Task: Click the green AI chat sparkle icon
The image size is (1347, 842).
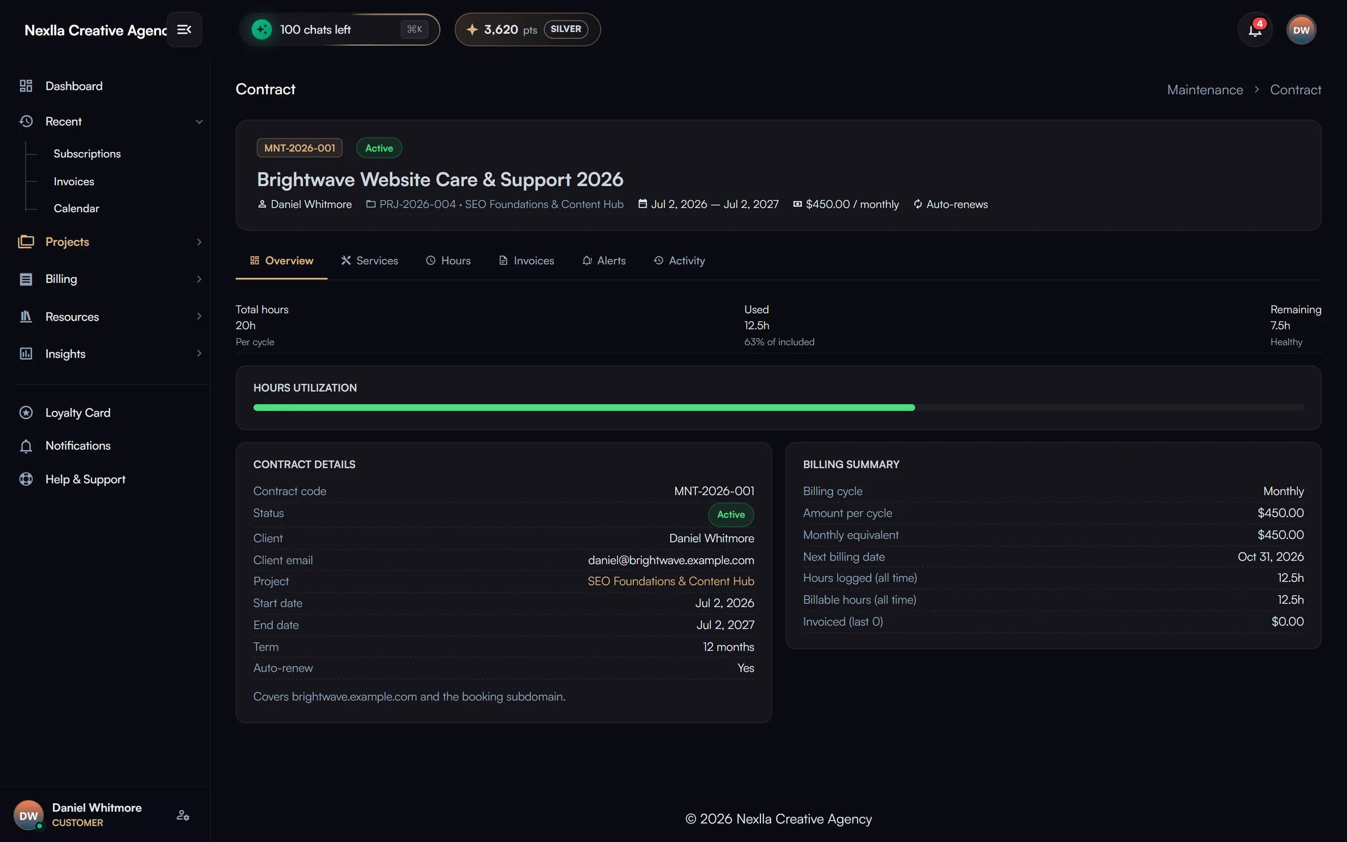Action: coord(262,29)
